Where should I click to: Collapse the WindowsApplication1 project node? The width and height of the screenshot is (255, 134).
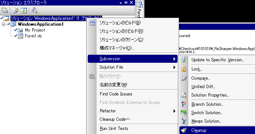click(x=3, y=25)
